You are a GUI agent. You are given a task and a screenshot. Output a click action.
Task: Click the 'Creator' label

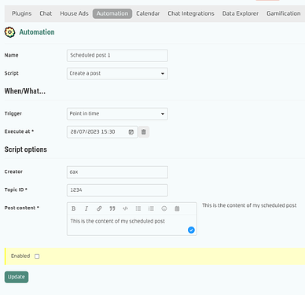13,171
